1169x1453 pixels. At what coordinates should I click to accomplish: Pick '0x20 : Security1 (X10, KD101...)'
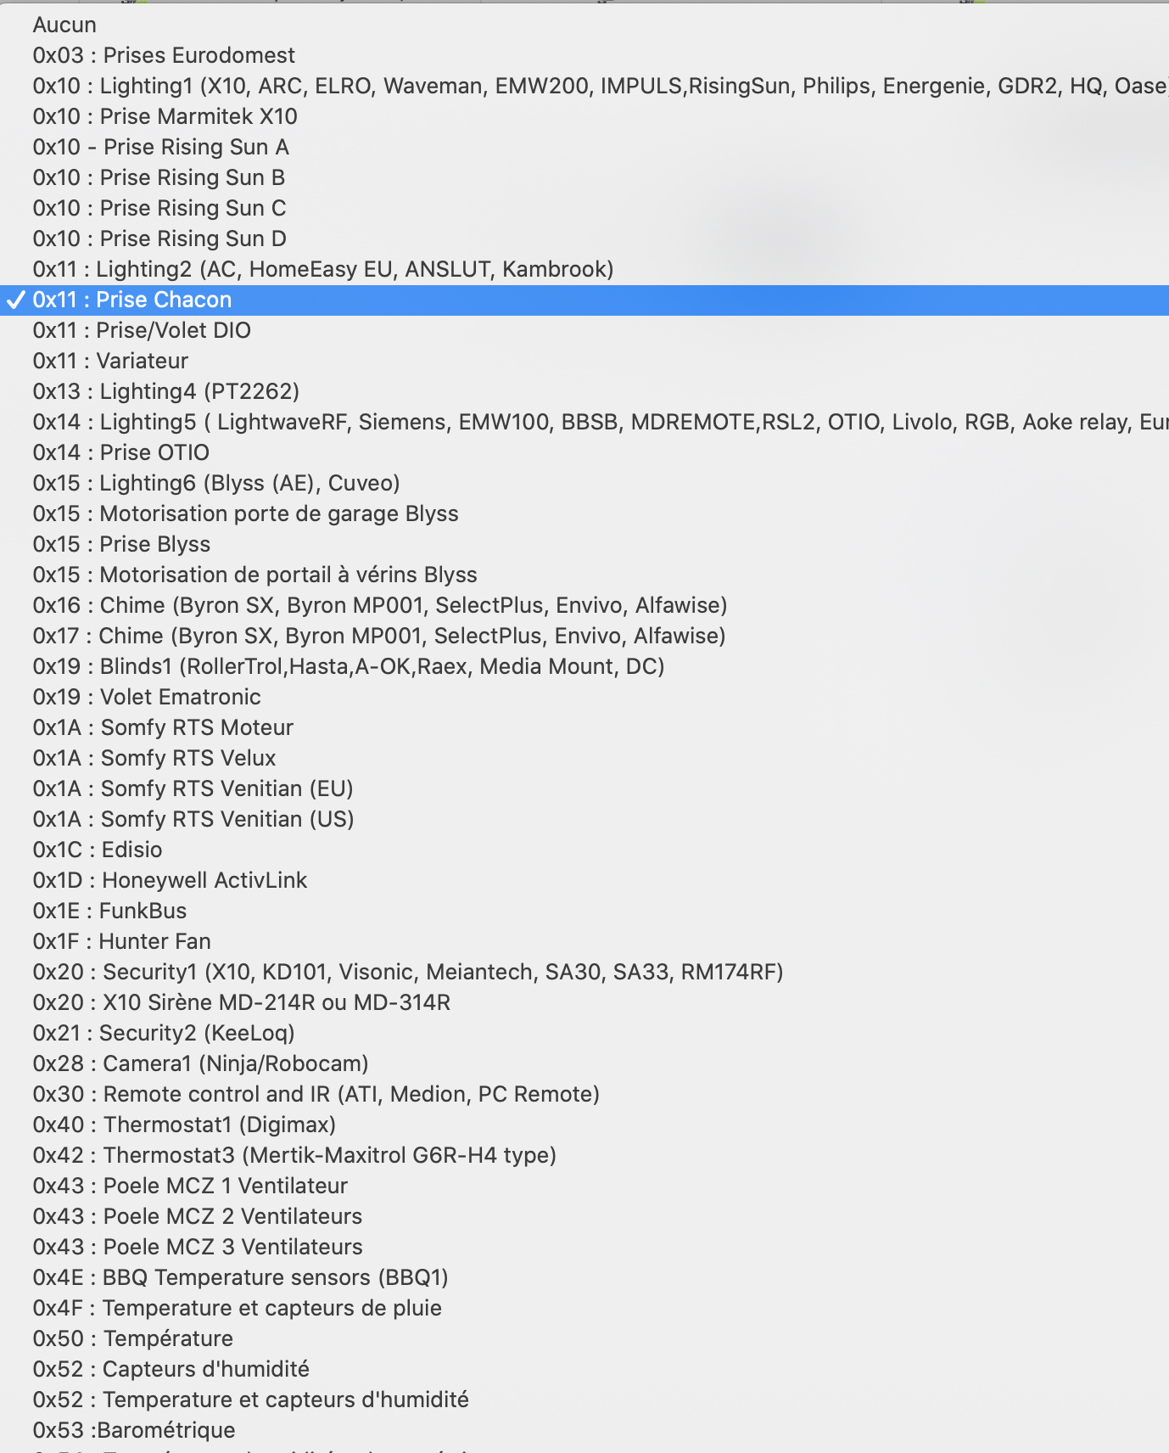(x=584, y=972)
